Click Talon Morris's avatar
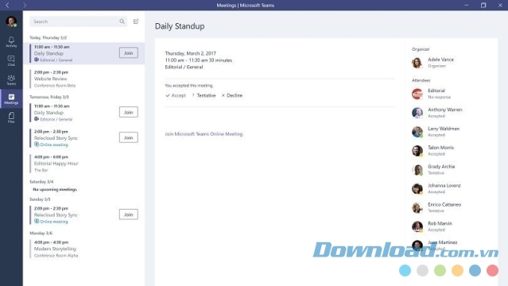The width and height of the screenshot is (508, 286). coord(417,151)
